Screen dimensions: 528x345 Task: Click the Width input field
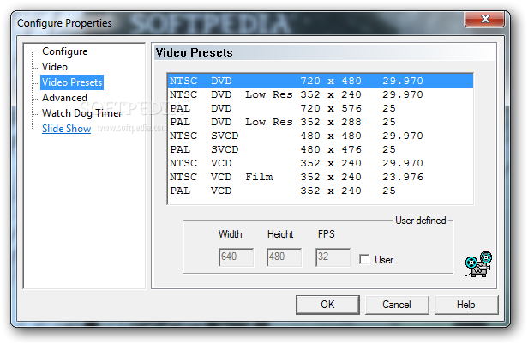tap(236, 257)
